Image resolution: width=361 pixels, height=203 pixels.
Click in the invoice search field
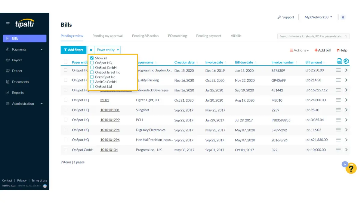[310, 36]
